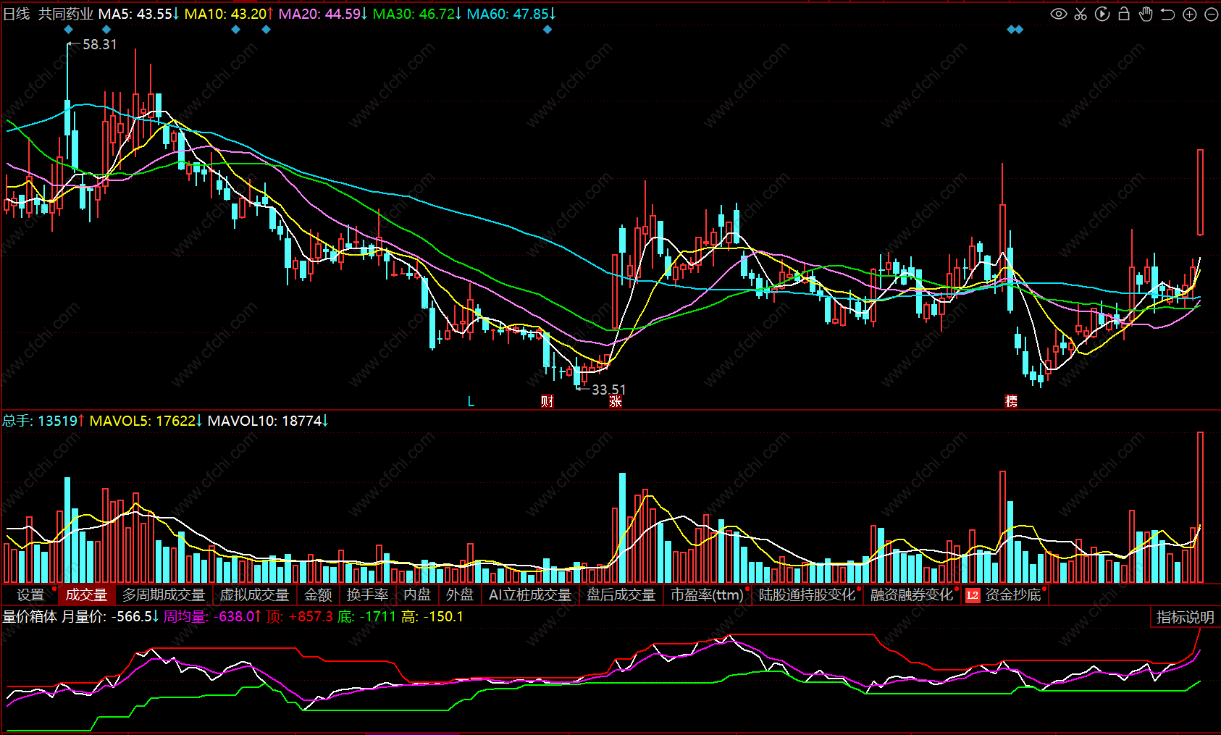Image resolution: width=1221 pixels, height=735 pixels.
Task: Select the scissors cut tool icon
Action: (x=1081, y=14)
